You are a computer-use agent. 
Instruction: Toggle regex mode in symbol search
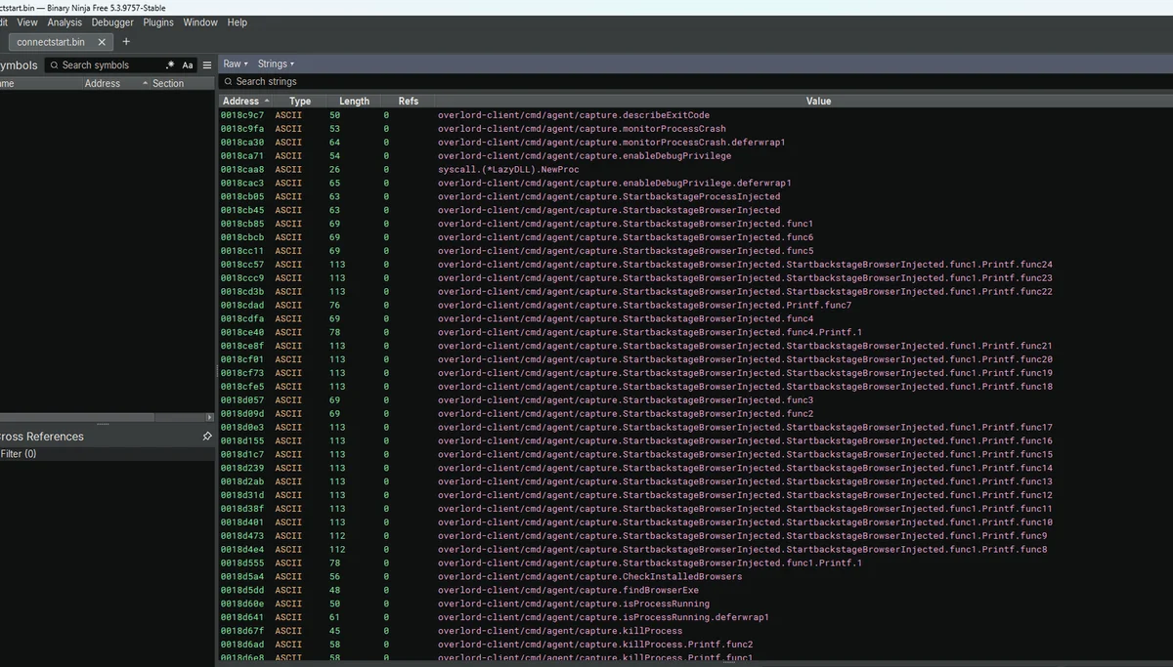[x=170, y=64]
